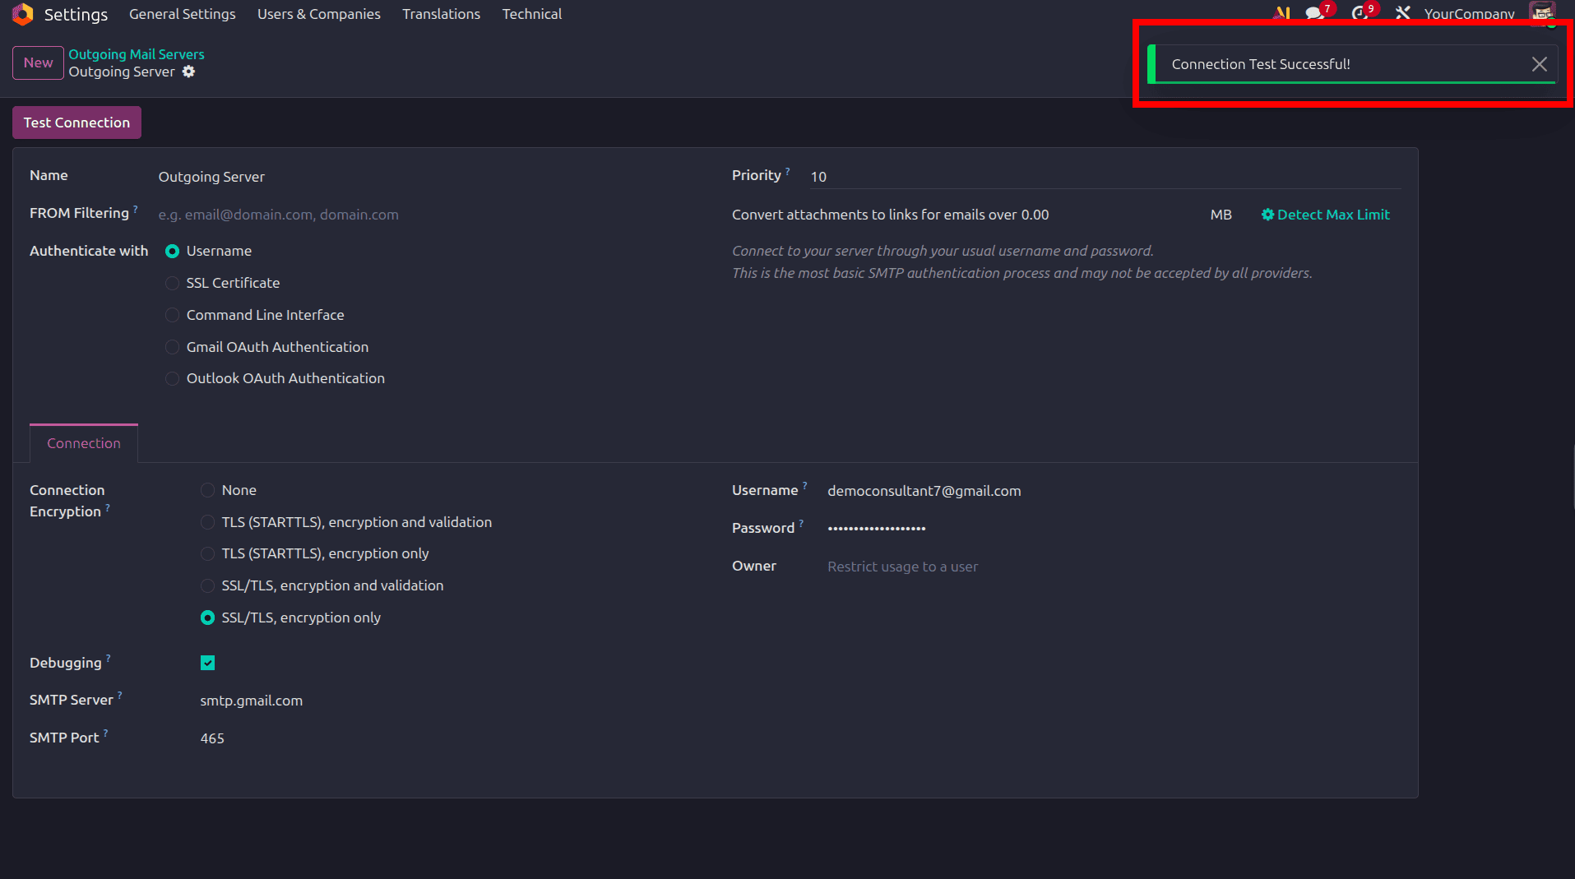Open the Users & Companies menu
The image size is (1575, 879).
tap(319, 14)
